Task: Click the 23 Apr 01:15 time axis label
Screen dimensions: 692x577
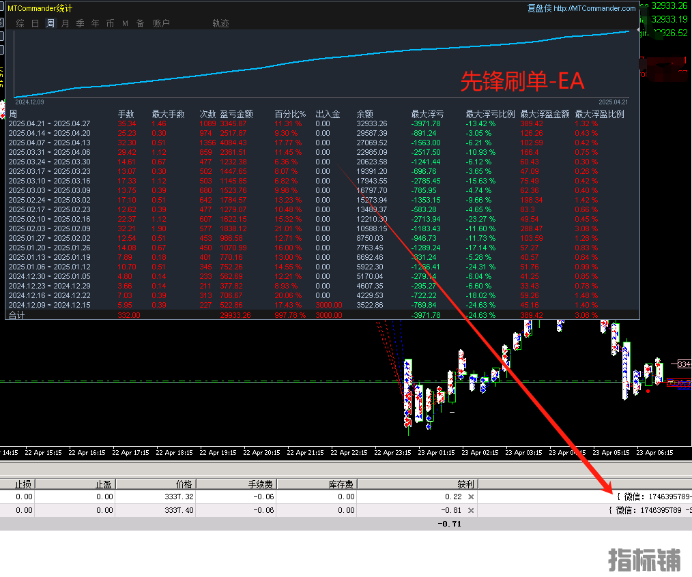Action: pyautogui.click(x=436, y=453)
